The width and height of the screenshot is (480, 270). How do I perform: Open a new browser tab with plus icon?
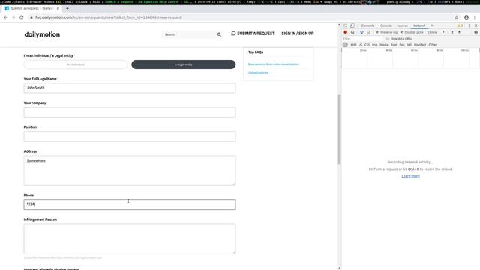tap(67, 8)
